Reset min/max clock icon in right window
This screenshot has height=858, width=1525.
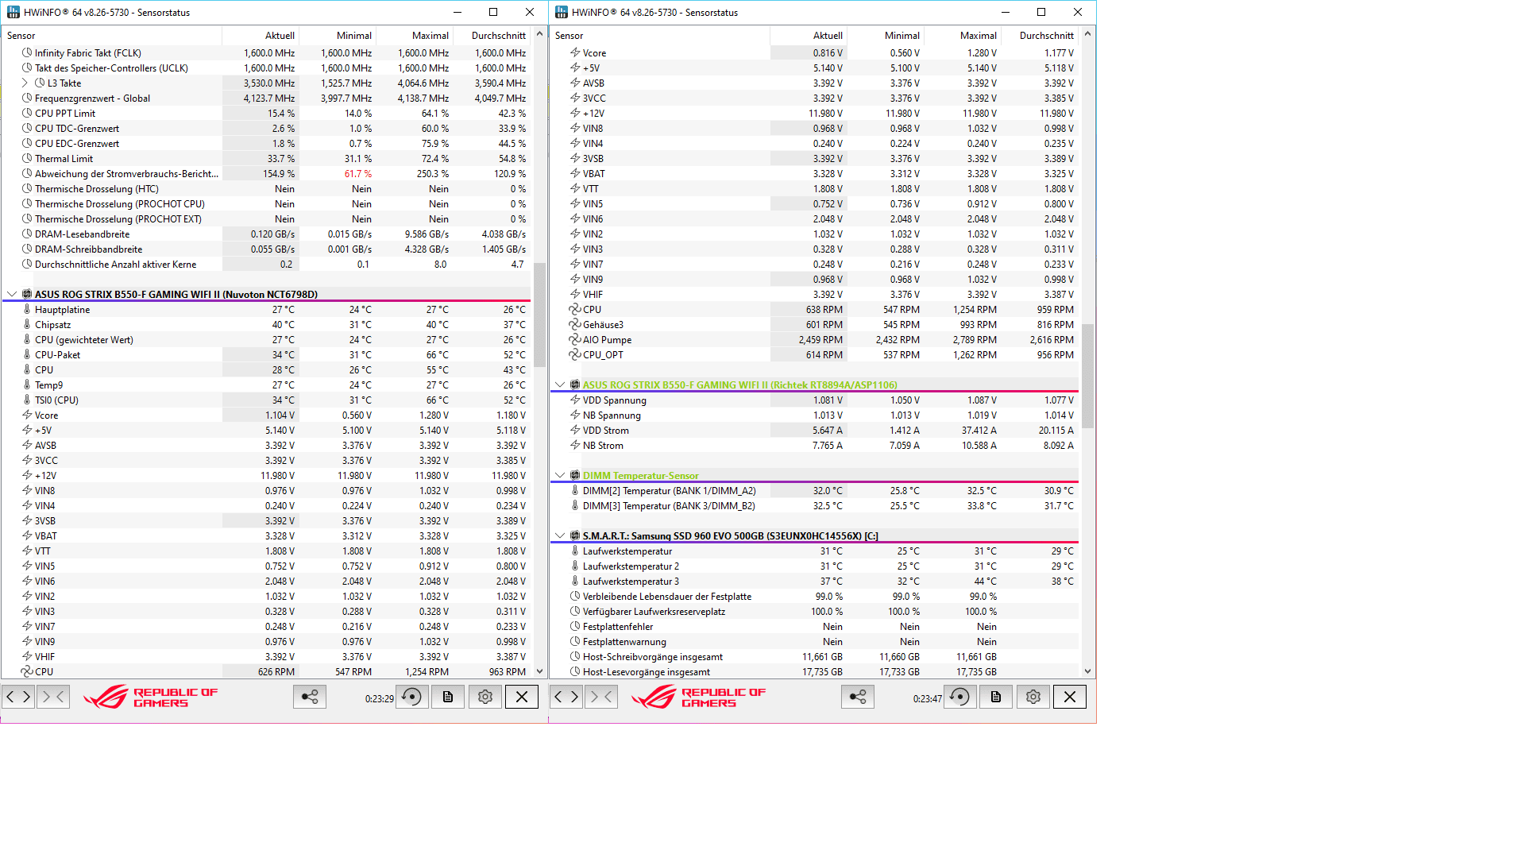click(x=960, y=697)
